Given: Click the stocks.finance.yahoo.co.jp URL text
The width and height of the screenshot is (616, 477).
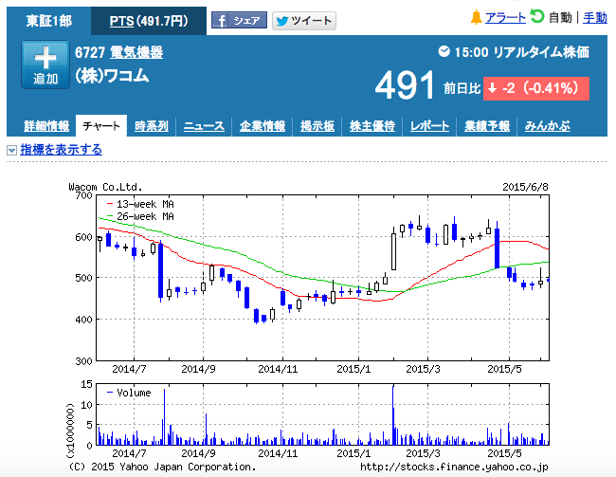Looking at the screenshot, I should click(x=454, y=467).
